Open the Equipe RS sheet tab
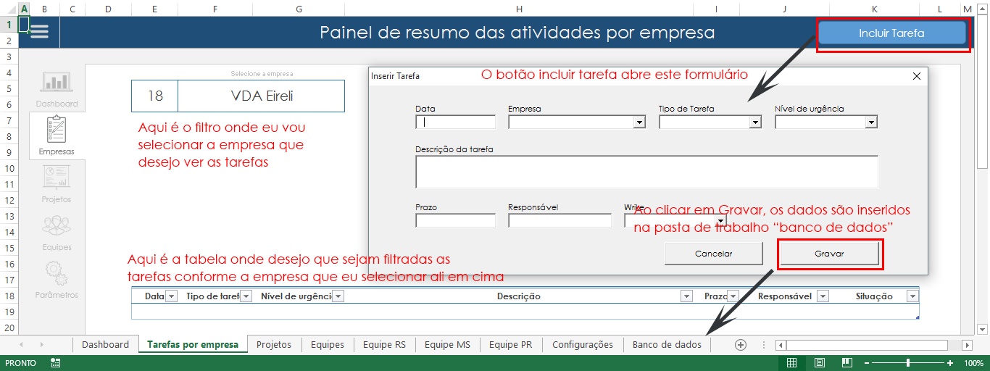Screen dimensions: 990x371 pos(384,345)
